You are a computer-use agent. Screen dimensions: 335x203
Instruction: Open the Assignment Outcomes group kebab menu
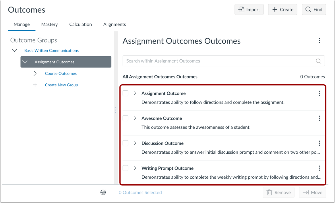[x=319, y=41]
